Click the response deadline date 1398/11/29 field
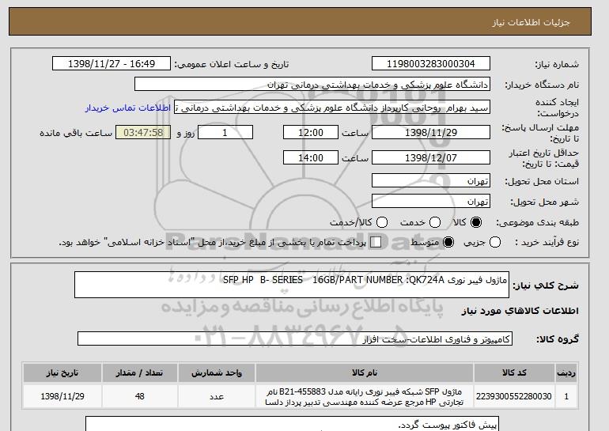The image size is (609, 431). pyautogui.click(x=431, y=132)
